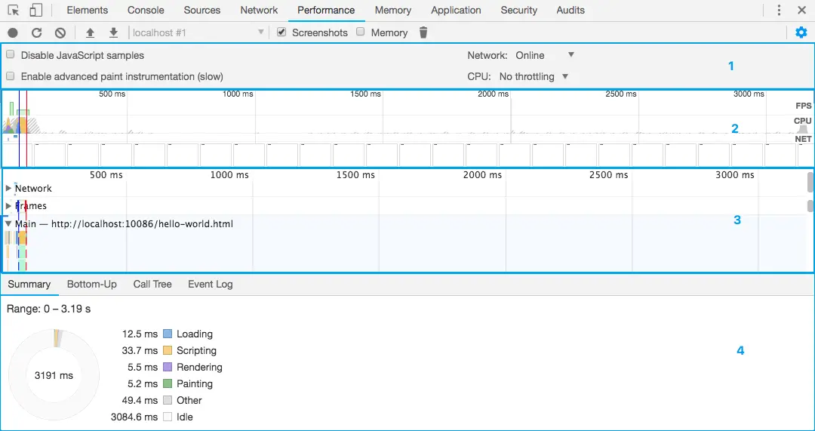Check Disable JavaScript samples
The image size is (815, 431).
[x=10, y=54]
